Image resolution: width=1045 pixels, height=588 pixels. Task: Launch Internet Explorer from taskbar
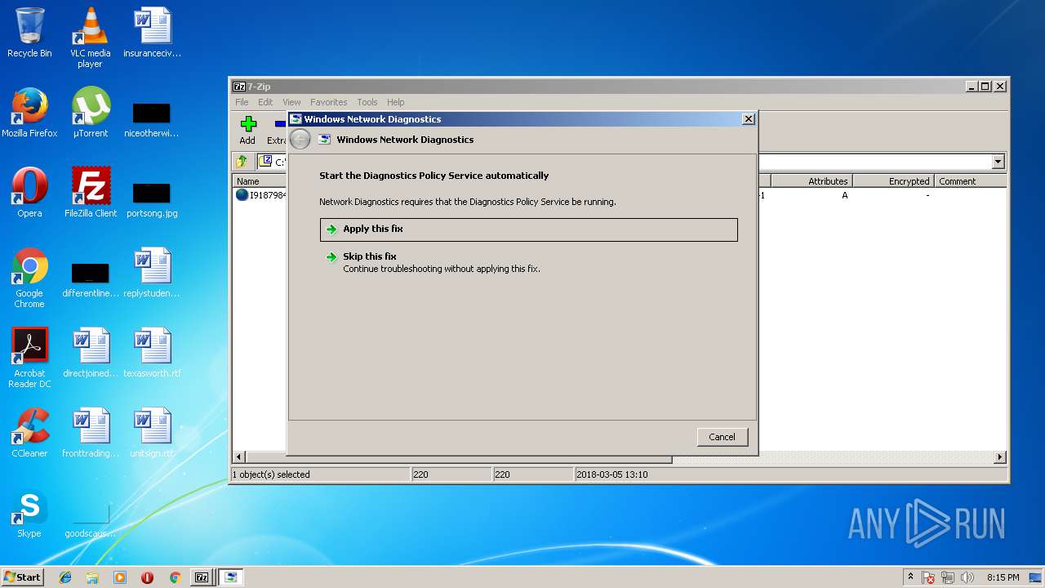tap(65, 577)
